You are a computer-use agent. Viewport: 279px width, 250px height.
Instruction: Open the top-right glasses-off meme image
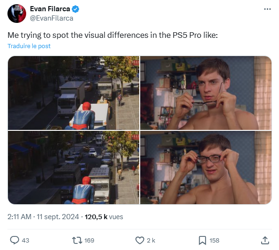206,93
